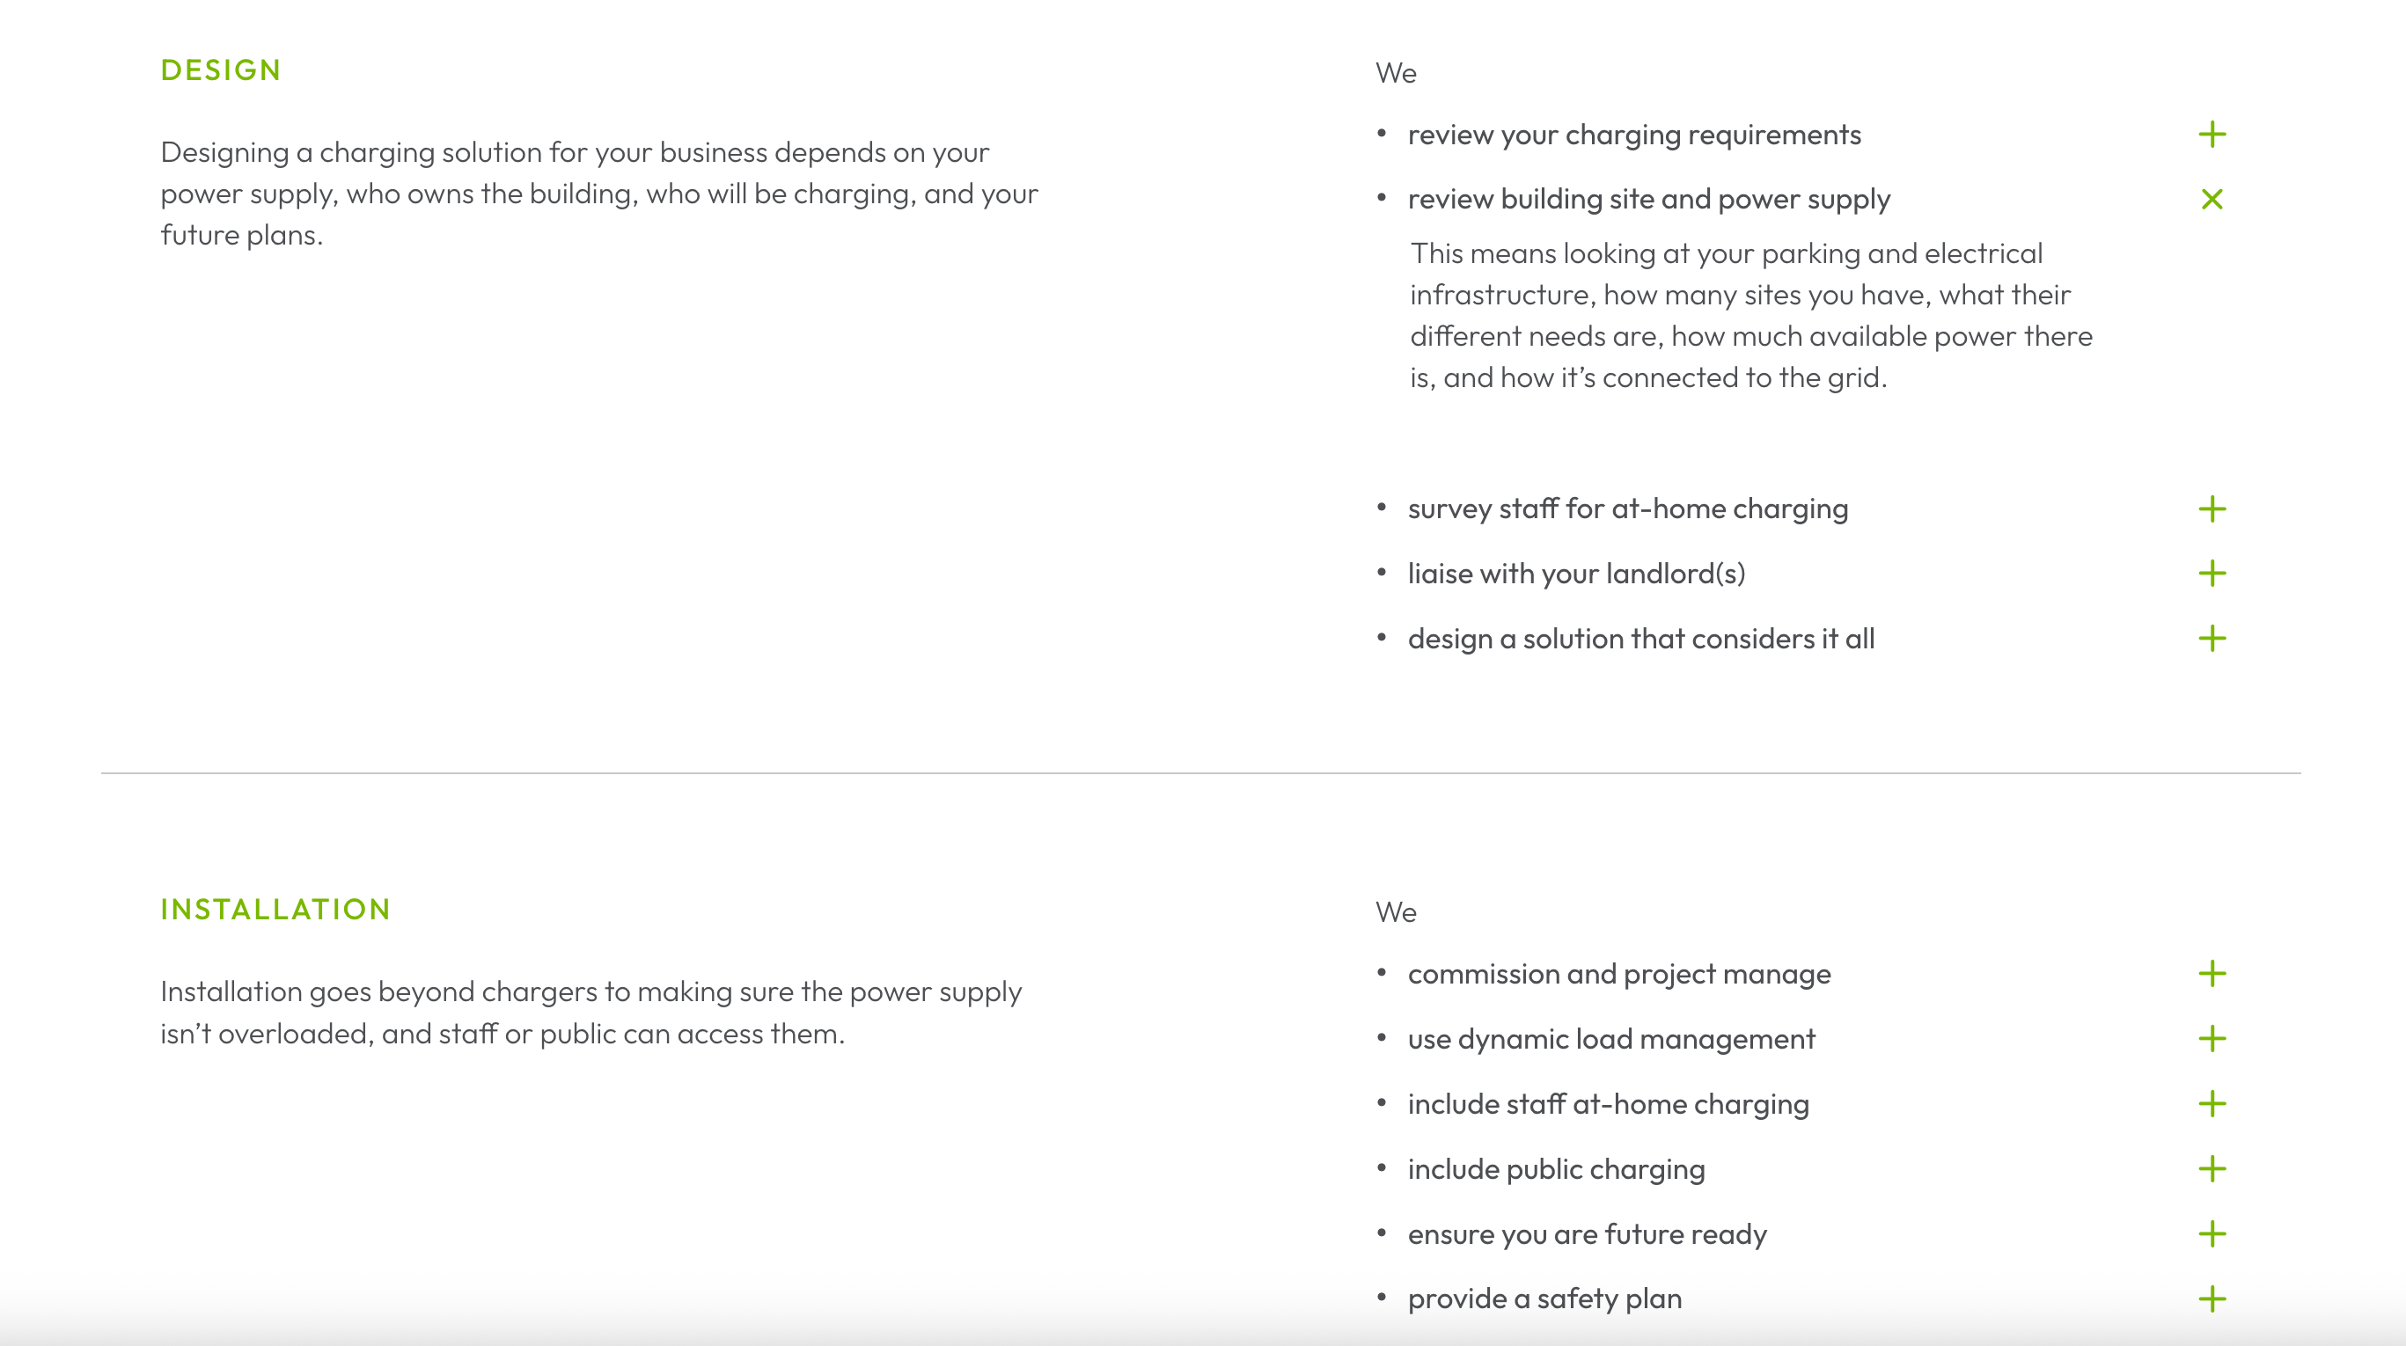This screenshot has height=1346, width=2406.
Task: Click plus icon next to 'include staff at-home charging'
Action: click(x=2212, y=1104)
